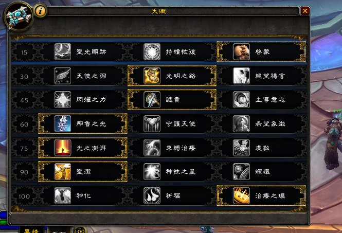
Task: Select the 絕望禱言 talent icon
Action: tap(241, 76)
